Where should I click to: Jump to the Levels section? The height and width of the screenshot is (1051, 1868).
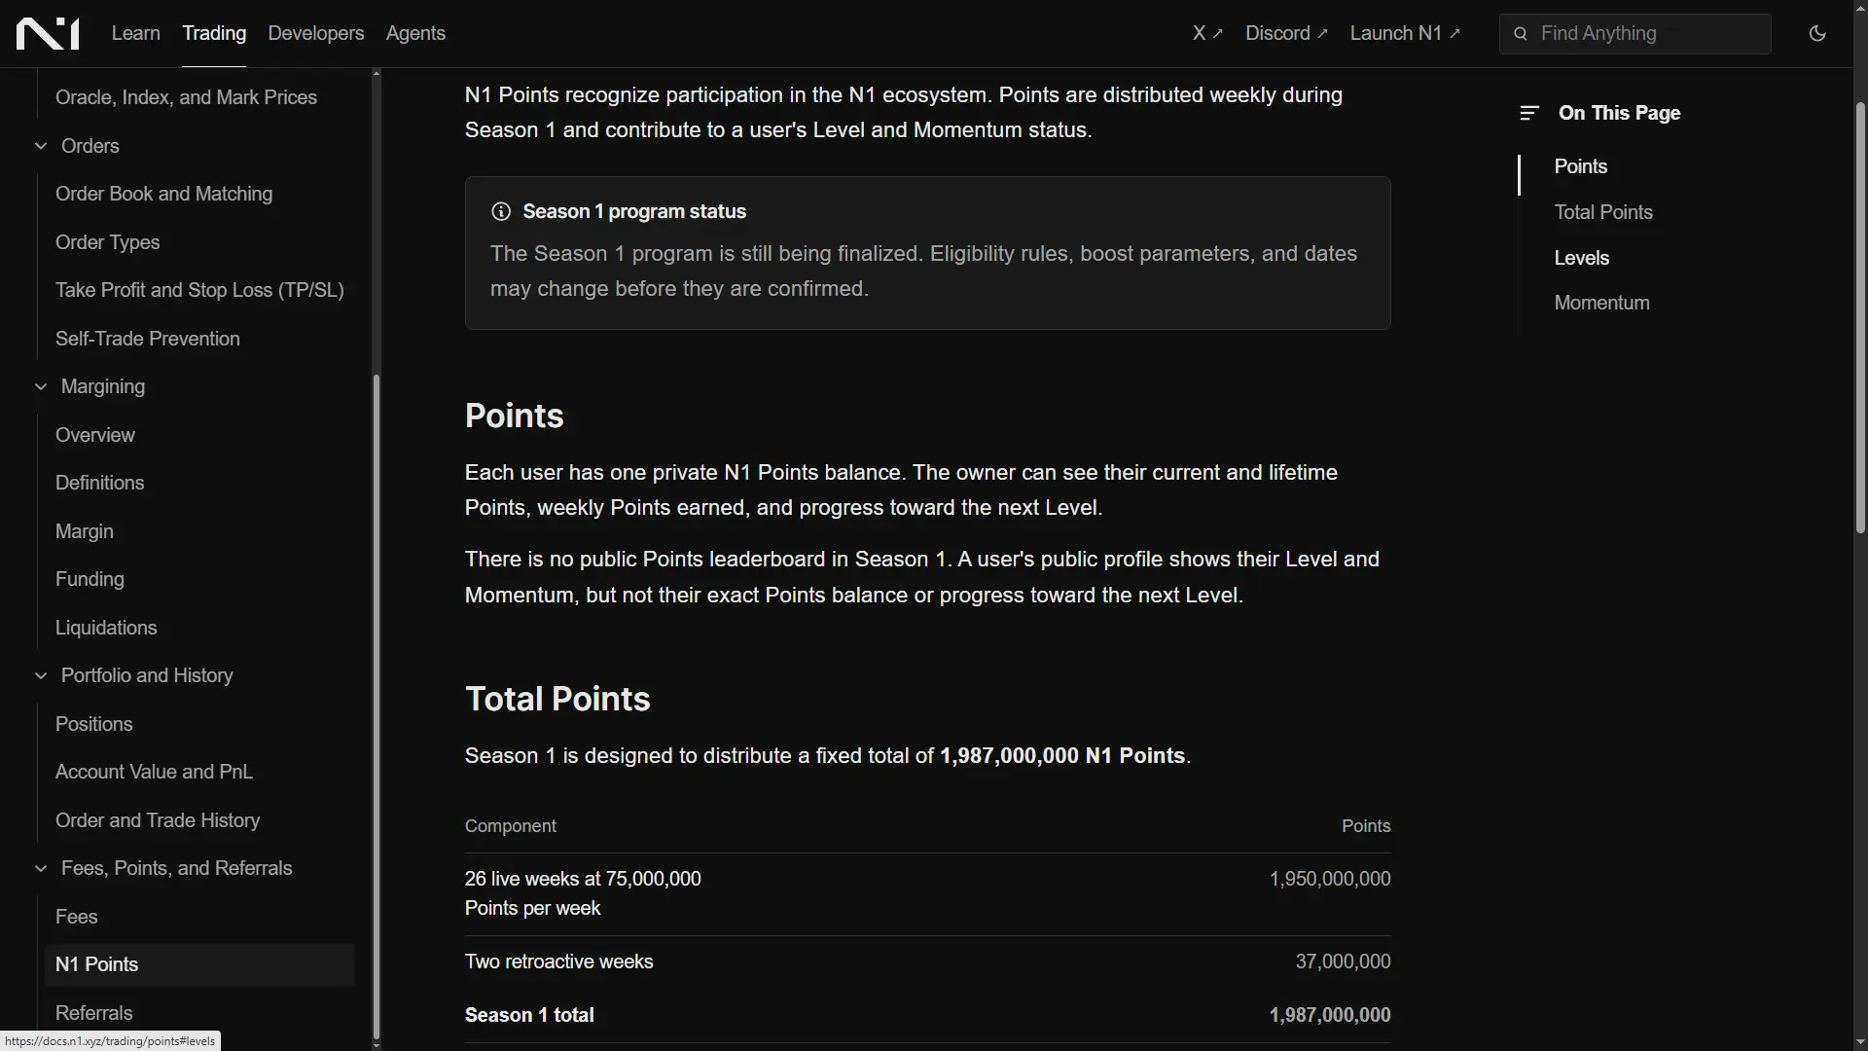pos(1581,258)
